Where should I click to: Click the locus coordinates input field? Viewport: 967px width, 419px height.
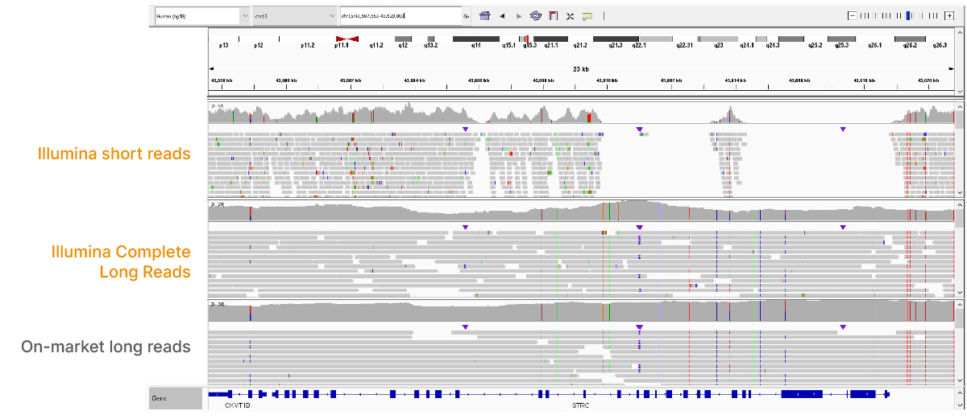[399, 15]
